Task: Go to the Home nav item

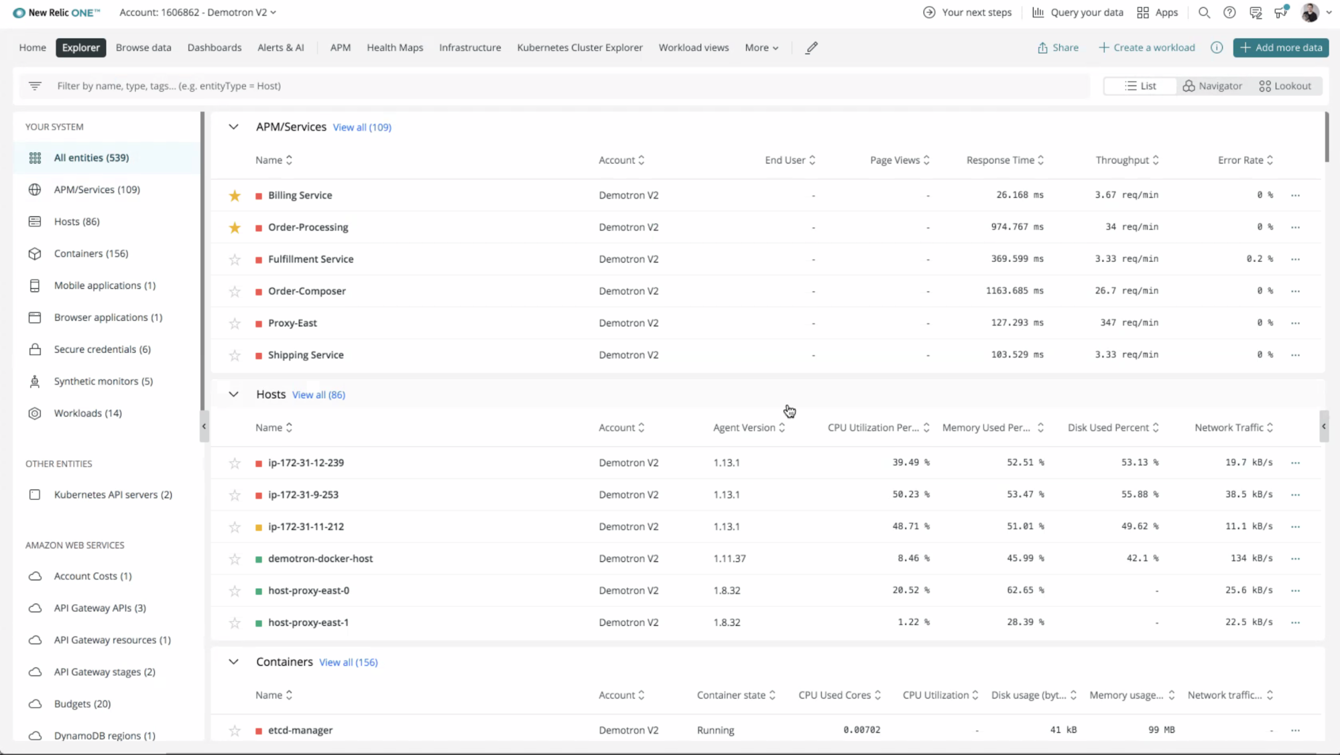Action: click(33, 48)
